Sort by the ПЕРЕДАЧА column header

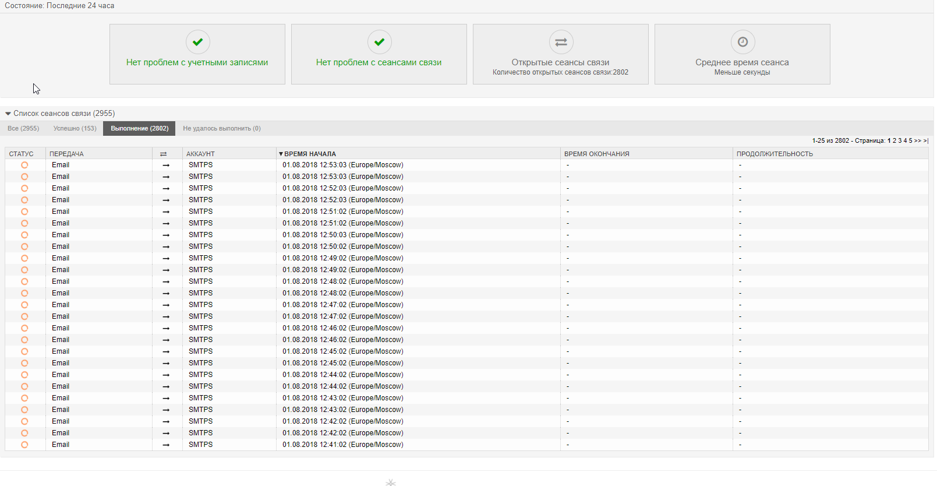[x=66, y=154]
